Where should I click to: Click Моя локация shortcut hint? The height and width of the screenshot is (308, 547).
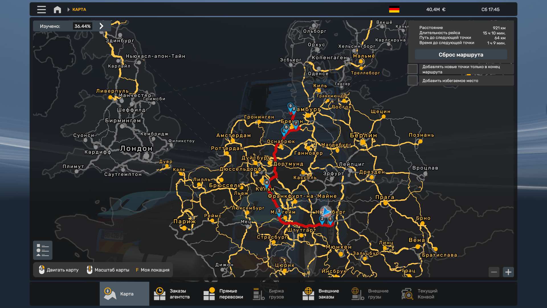pos(152,270)
